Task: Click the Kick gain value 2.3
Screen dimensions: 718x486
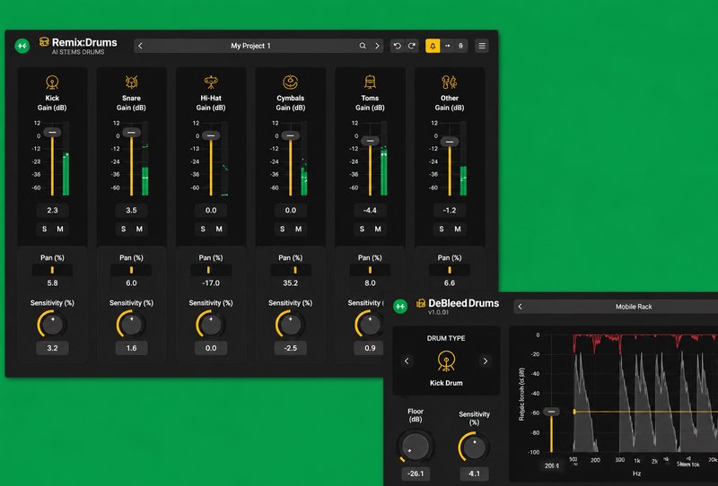Action: [52, 210]
